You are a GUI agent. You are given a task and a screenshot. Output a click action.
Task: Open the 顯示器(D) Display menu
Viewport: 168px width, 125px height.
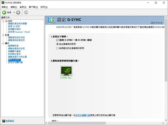tap(33, 7)
